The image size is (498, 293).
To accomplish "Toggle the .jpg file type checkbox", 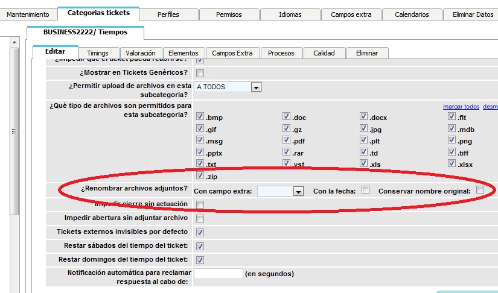I will [363, 128].
